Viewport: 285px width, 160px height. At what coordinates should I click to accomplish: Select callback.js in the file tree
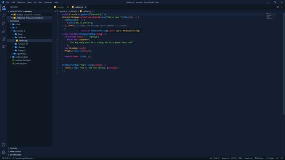30,40
